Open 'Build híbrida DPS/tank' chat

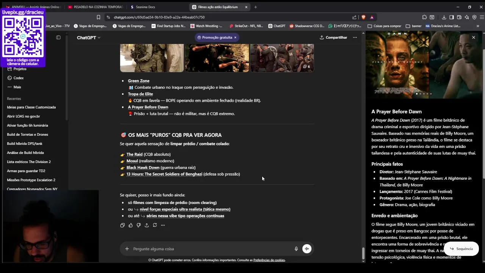click(25, 144)
